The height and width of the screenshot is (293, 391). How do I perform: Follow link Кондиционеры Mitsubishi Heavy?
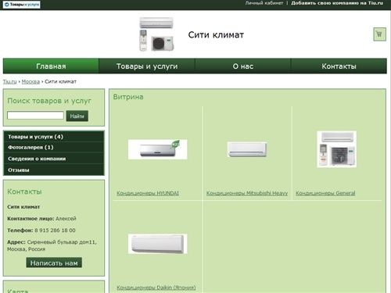247,193
